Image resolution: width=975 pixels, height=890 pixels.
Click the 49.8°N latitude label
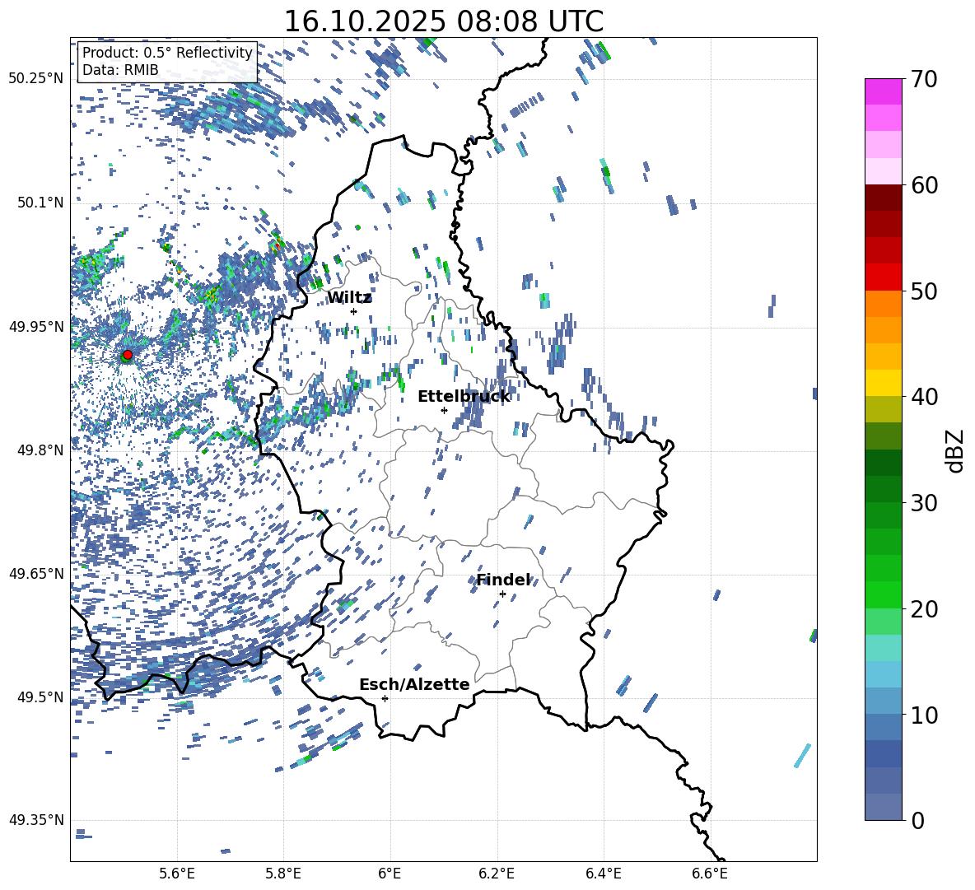[40, 450]
